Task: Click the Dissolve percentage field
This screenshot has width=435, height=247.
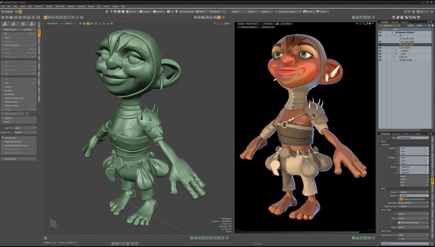Action: (413, 196)
